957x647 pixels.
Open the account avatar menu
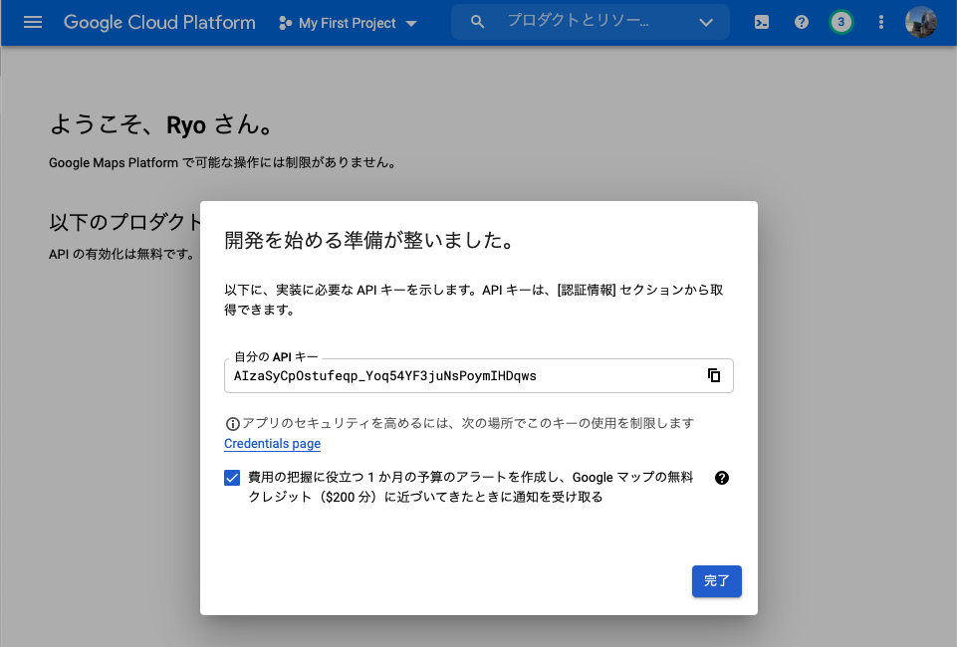(920, 21)
